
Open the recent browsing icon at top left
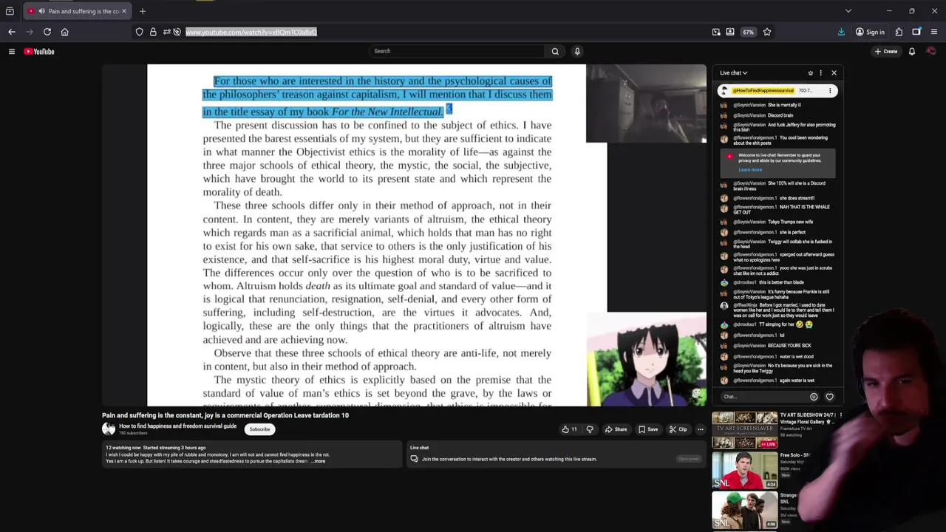[x=10, y=11]
